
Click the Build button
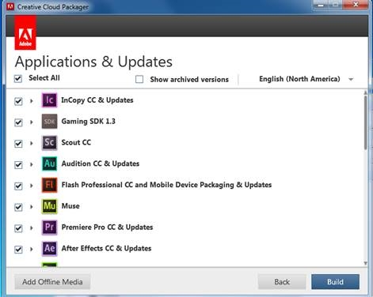point(335,282)
